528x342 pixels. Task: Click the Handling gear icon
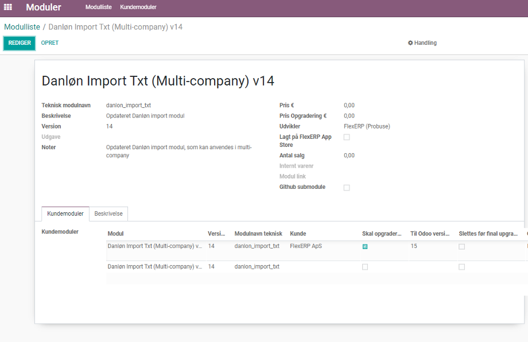tap(410, 42)
